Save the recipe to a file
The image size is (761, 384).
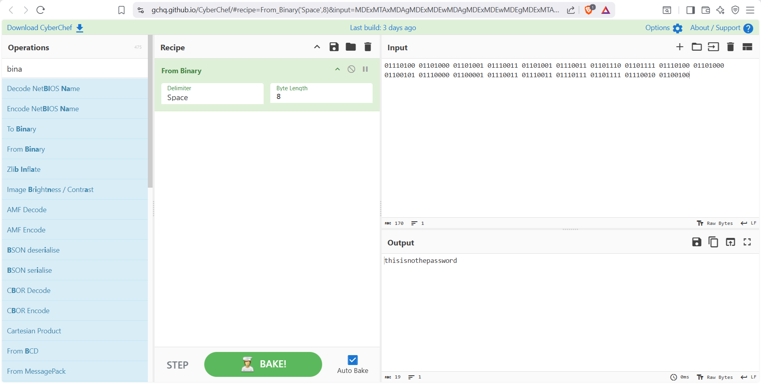coord(334,47)
